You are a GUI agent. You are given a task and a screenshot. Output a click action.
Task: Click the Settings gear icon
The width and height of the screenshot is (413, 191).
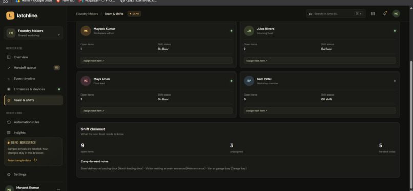[9, 175]
